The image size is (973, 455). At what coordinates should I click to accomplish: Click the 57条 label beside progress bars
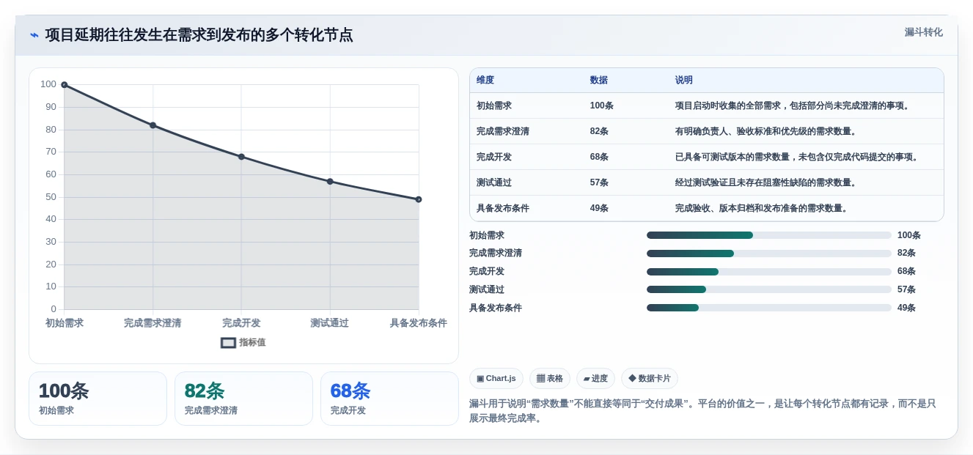(x=906, y=289)
